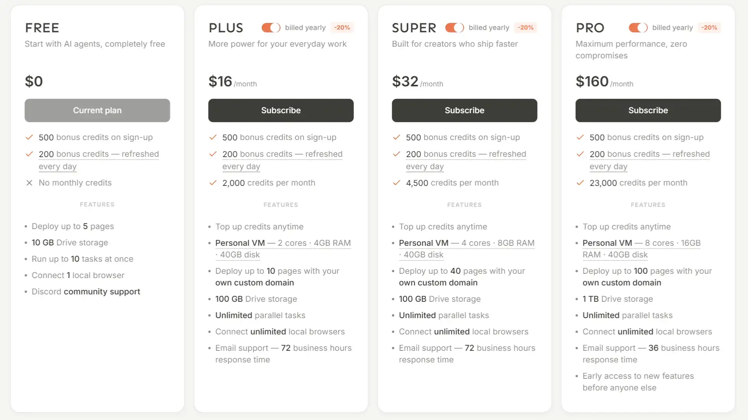Click checkmark beside 23,000 credits per month
Viewport: 748px width, 420px height.
coord(580,183)
